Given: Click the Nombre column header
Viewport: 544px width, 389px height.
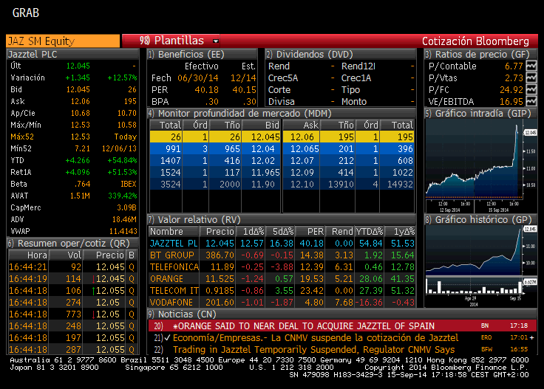Looking at the screenshot, I should click(174, 231).
